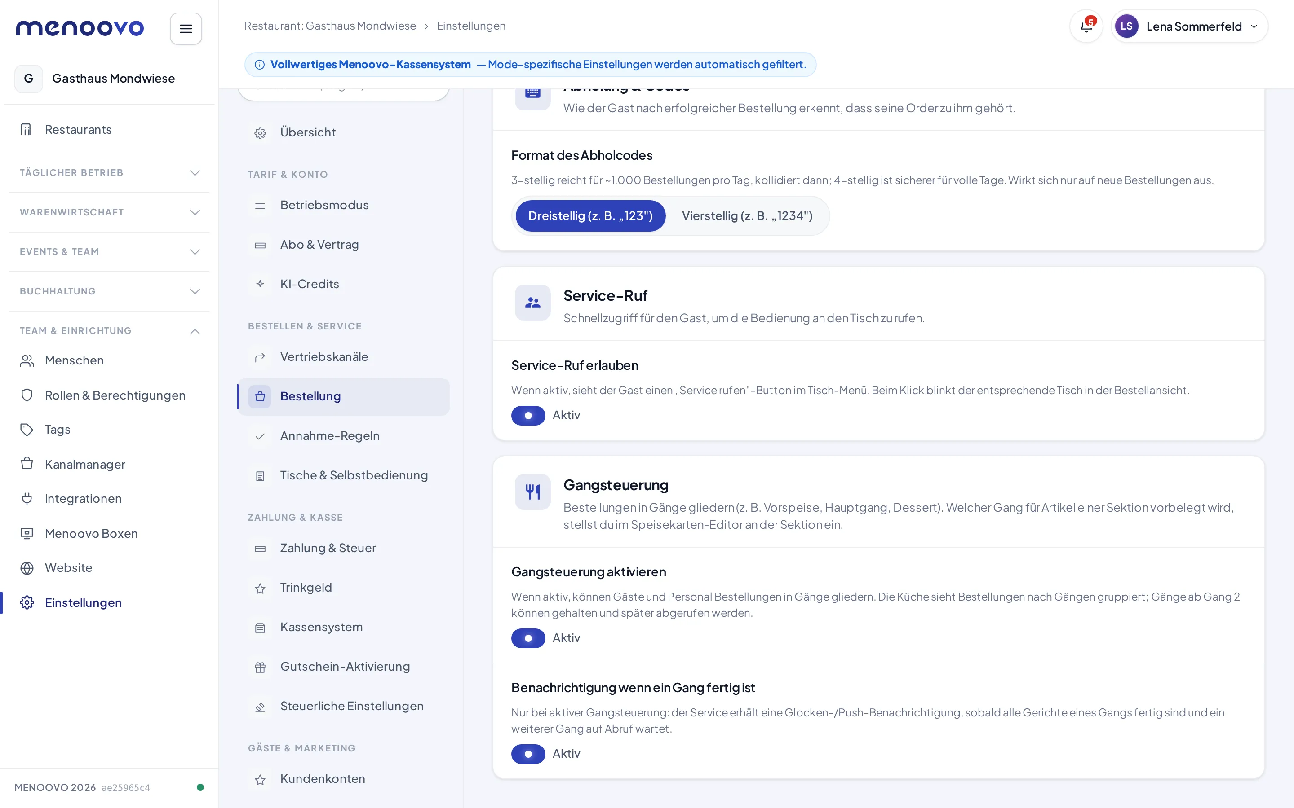Click the Gasthaus Mondwiese restaurant selector
The width and height of the screenshot is (1294, 808).
[110, 79]
